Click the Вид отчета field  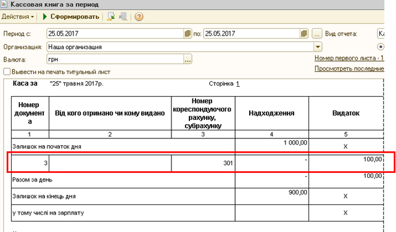click(381, 33)
